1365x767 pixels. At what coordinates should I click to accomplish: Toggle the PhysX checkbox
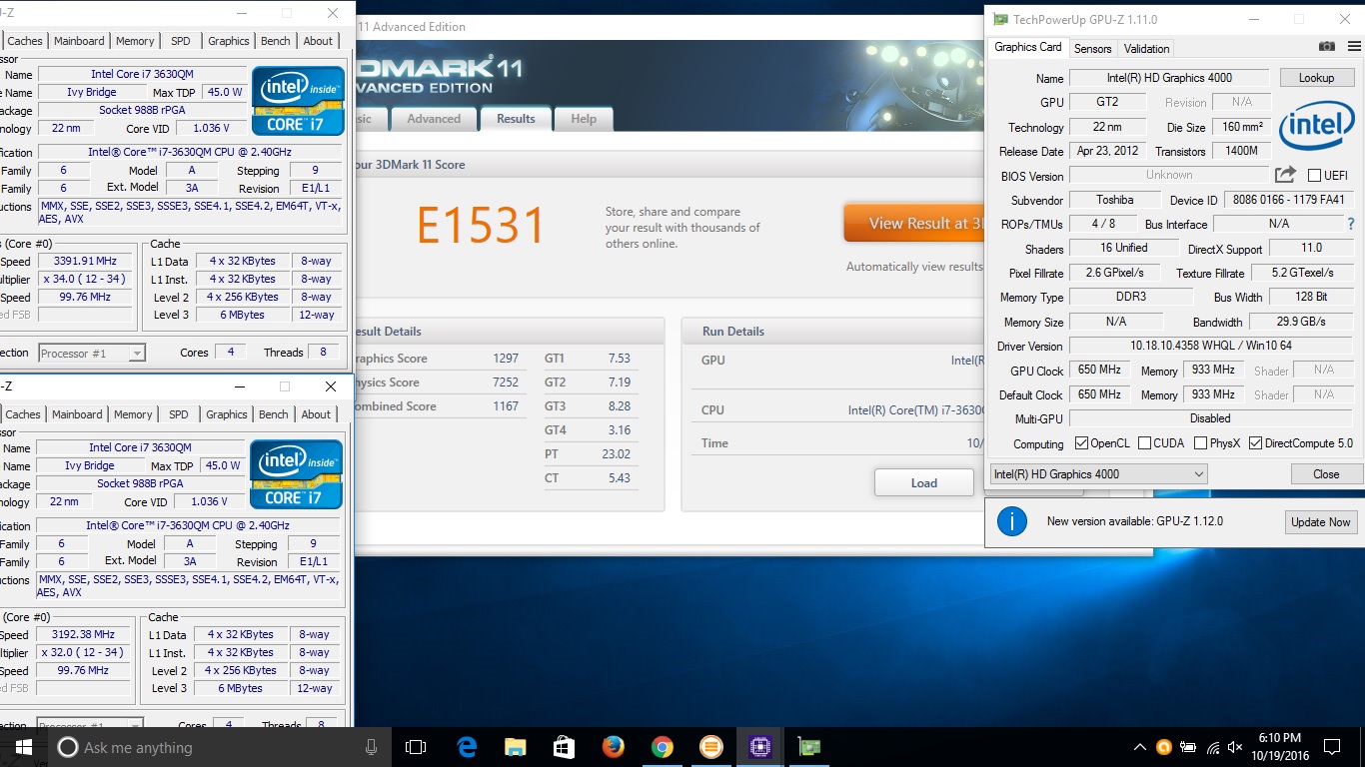pos(1200,443)
